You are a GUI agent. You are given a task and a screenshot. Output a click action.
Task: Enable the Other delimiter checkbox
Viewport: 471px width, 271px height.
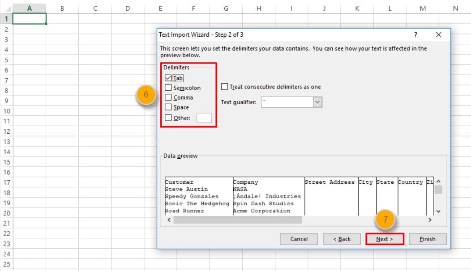tap(168, 118)
